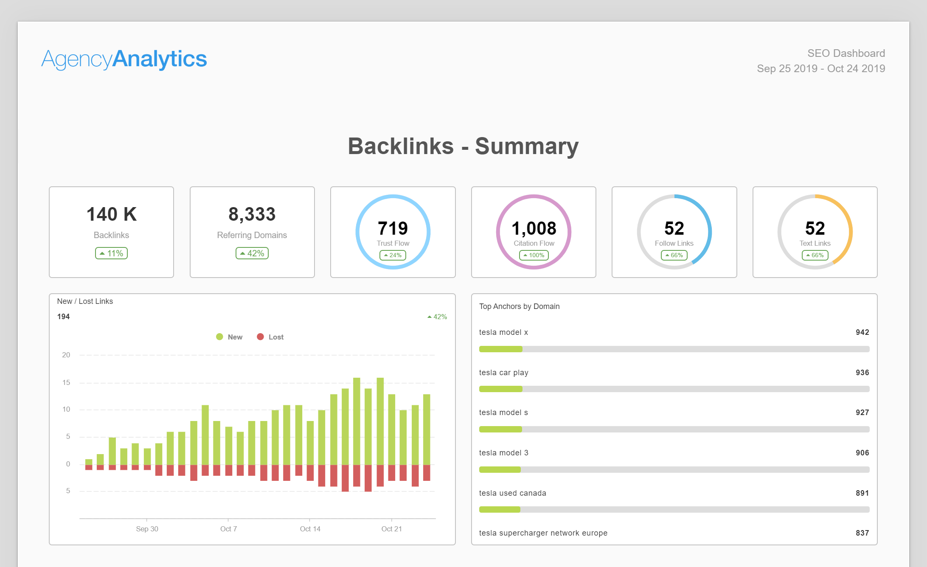This screenshot has height=567, width=927.
Task: Click the Backlinks - Summary title
Action: pos(463,146)
